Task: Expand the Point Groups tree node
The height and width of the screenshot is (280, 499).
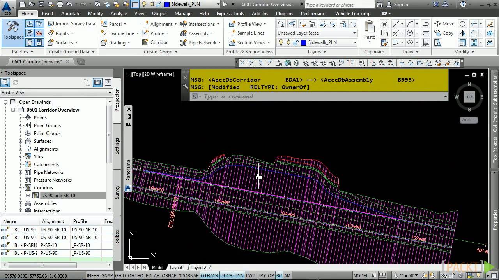Action: (x=21, y=125)
